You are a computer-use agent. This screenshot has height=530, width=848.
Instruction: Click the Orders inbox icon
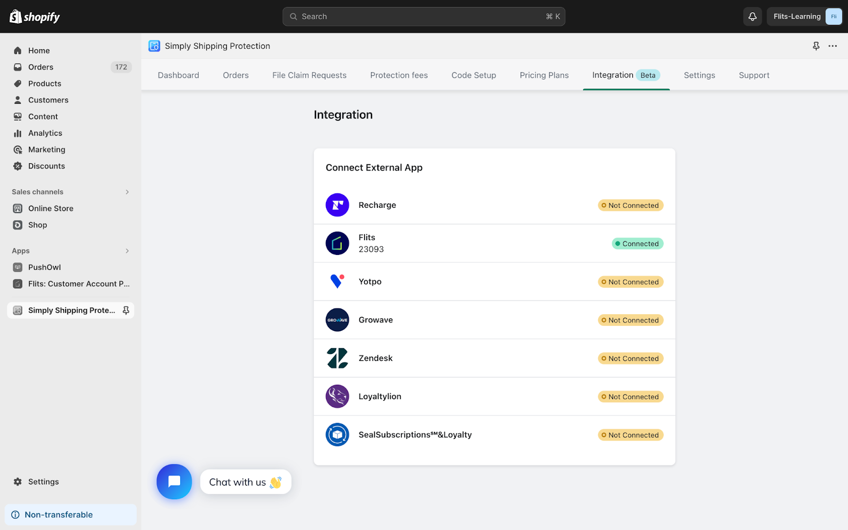pyautogui.click(x=17, y=67)
